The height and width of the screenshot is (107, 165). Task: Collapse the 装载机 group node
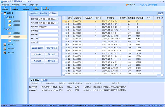[x=4, y=17]
